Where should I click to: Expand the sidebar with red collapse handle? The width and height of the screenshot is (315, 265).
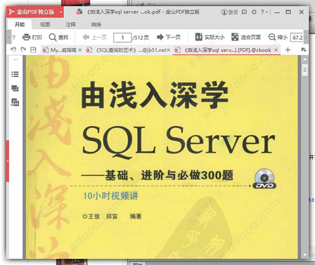pos(7,161)
